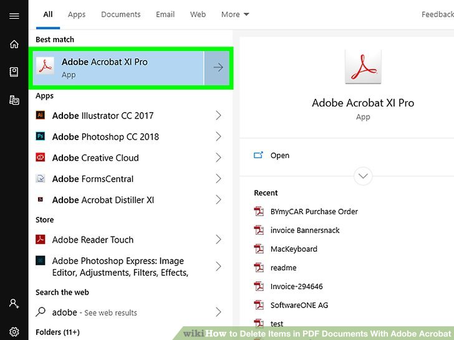454x340 pixels.
Task: Click the Adobe Illustrator CC 2017 icon
Action: [x=41, y=115]
